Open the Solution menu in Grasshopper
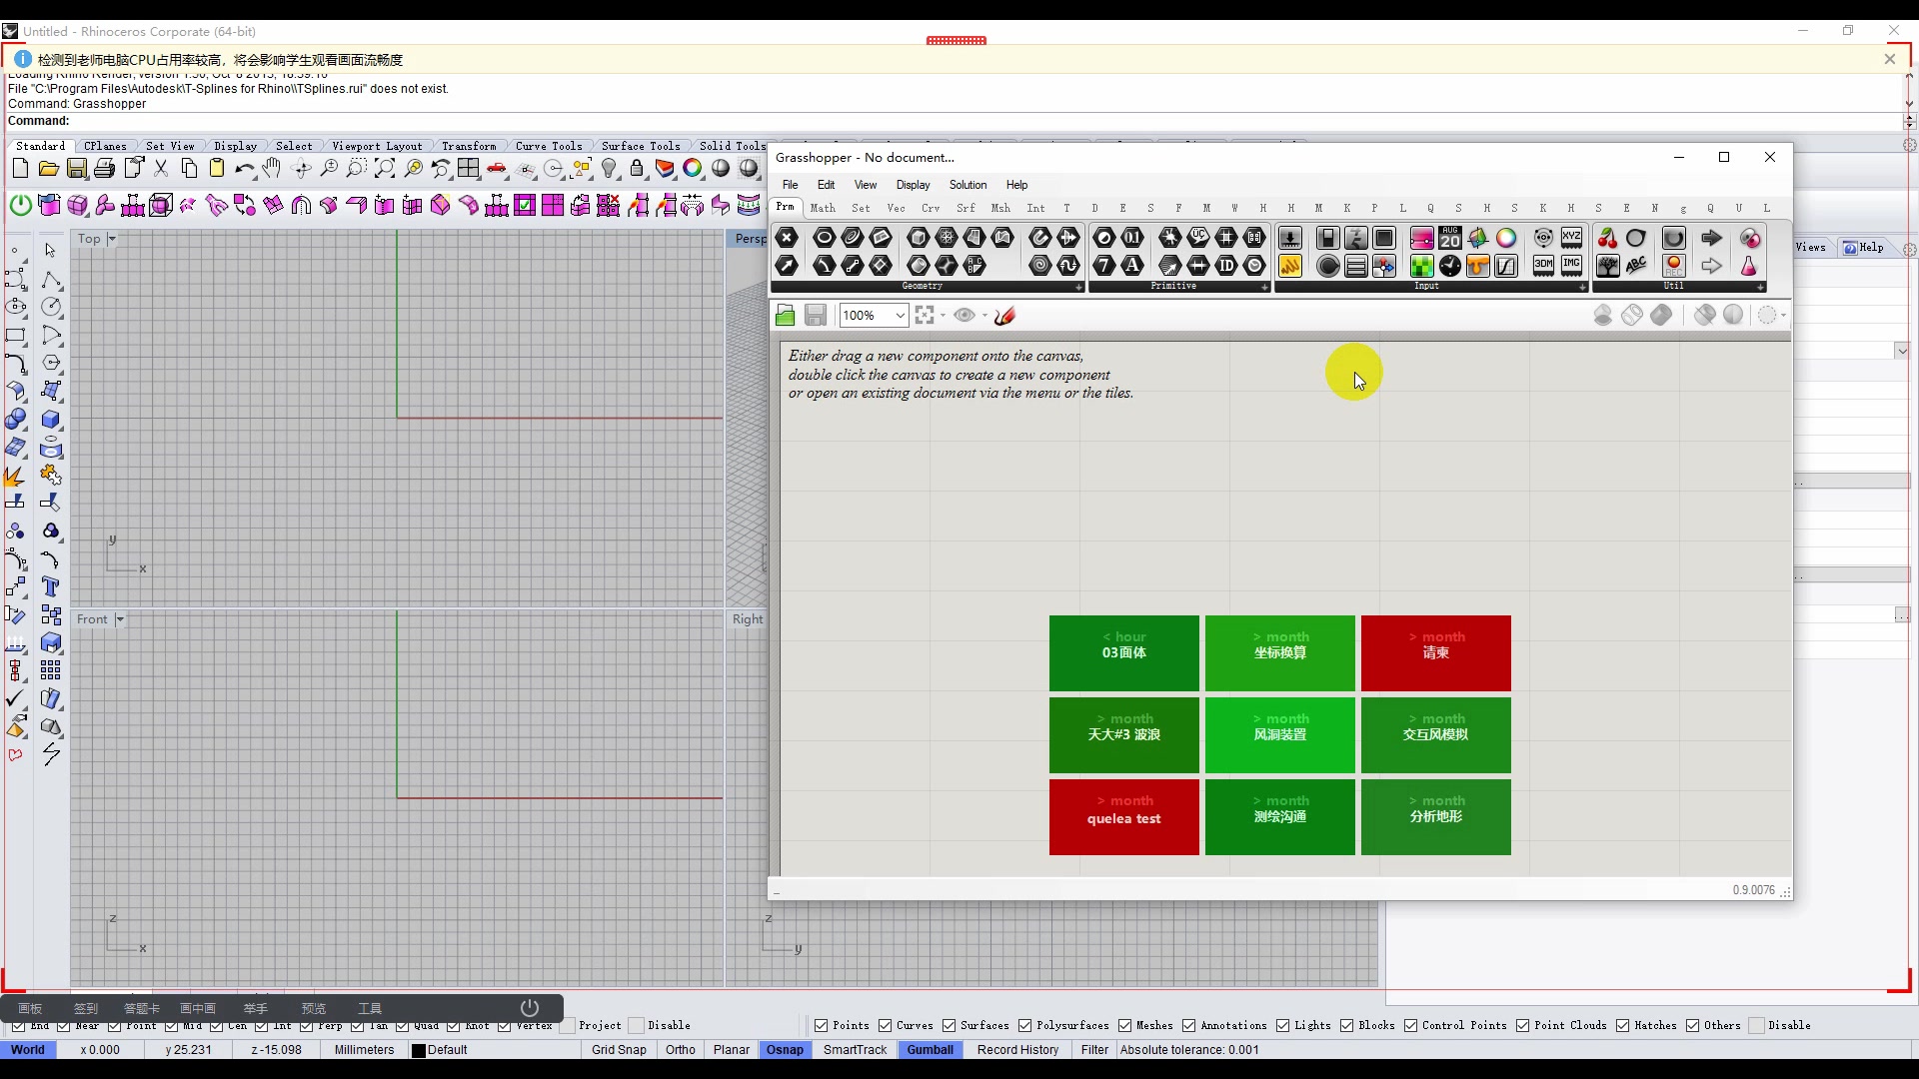1919x1079 pixels. [x=966, y=185]
